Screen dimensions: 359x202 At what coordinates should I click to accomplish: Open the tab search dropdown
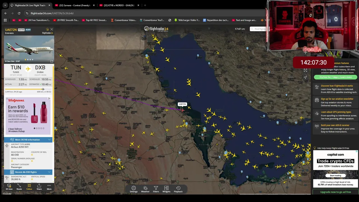(5, 5)
